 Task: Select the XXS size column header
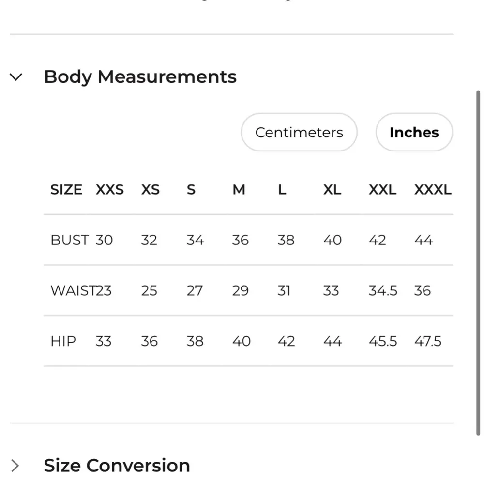click(109, 190)
